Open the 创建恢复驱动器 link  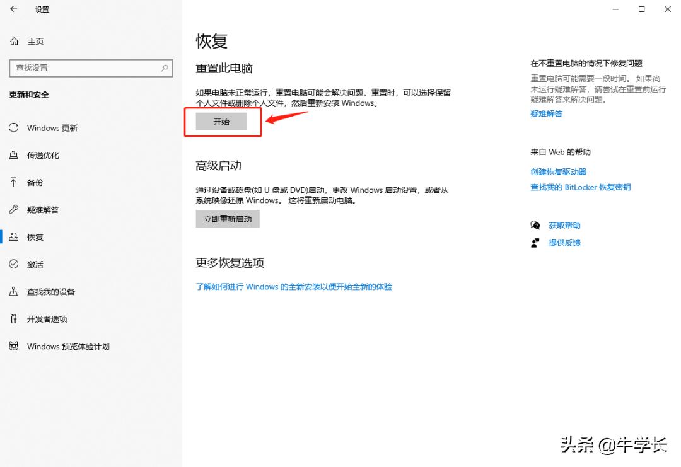click(557, 171)
